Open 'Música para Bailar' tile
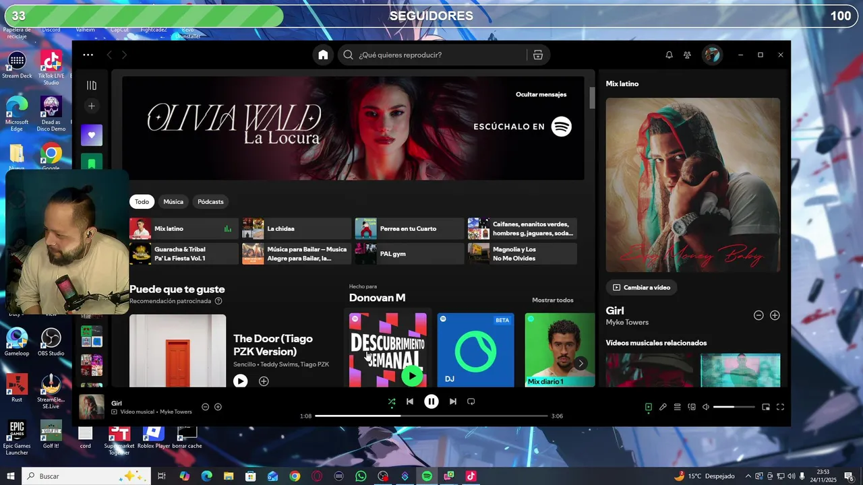The image size is (863, 485). tap(297, 254)
